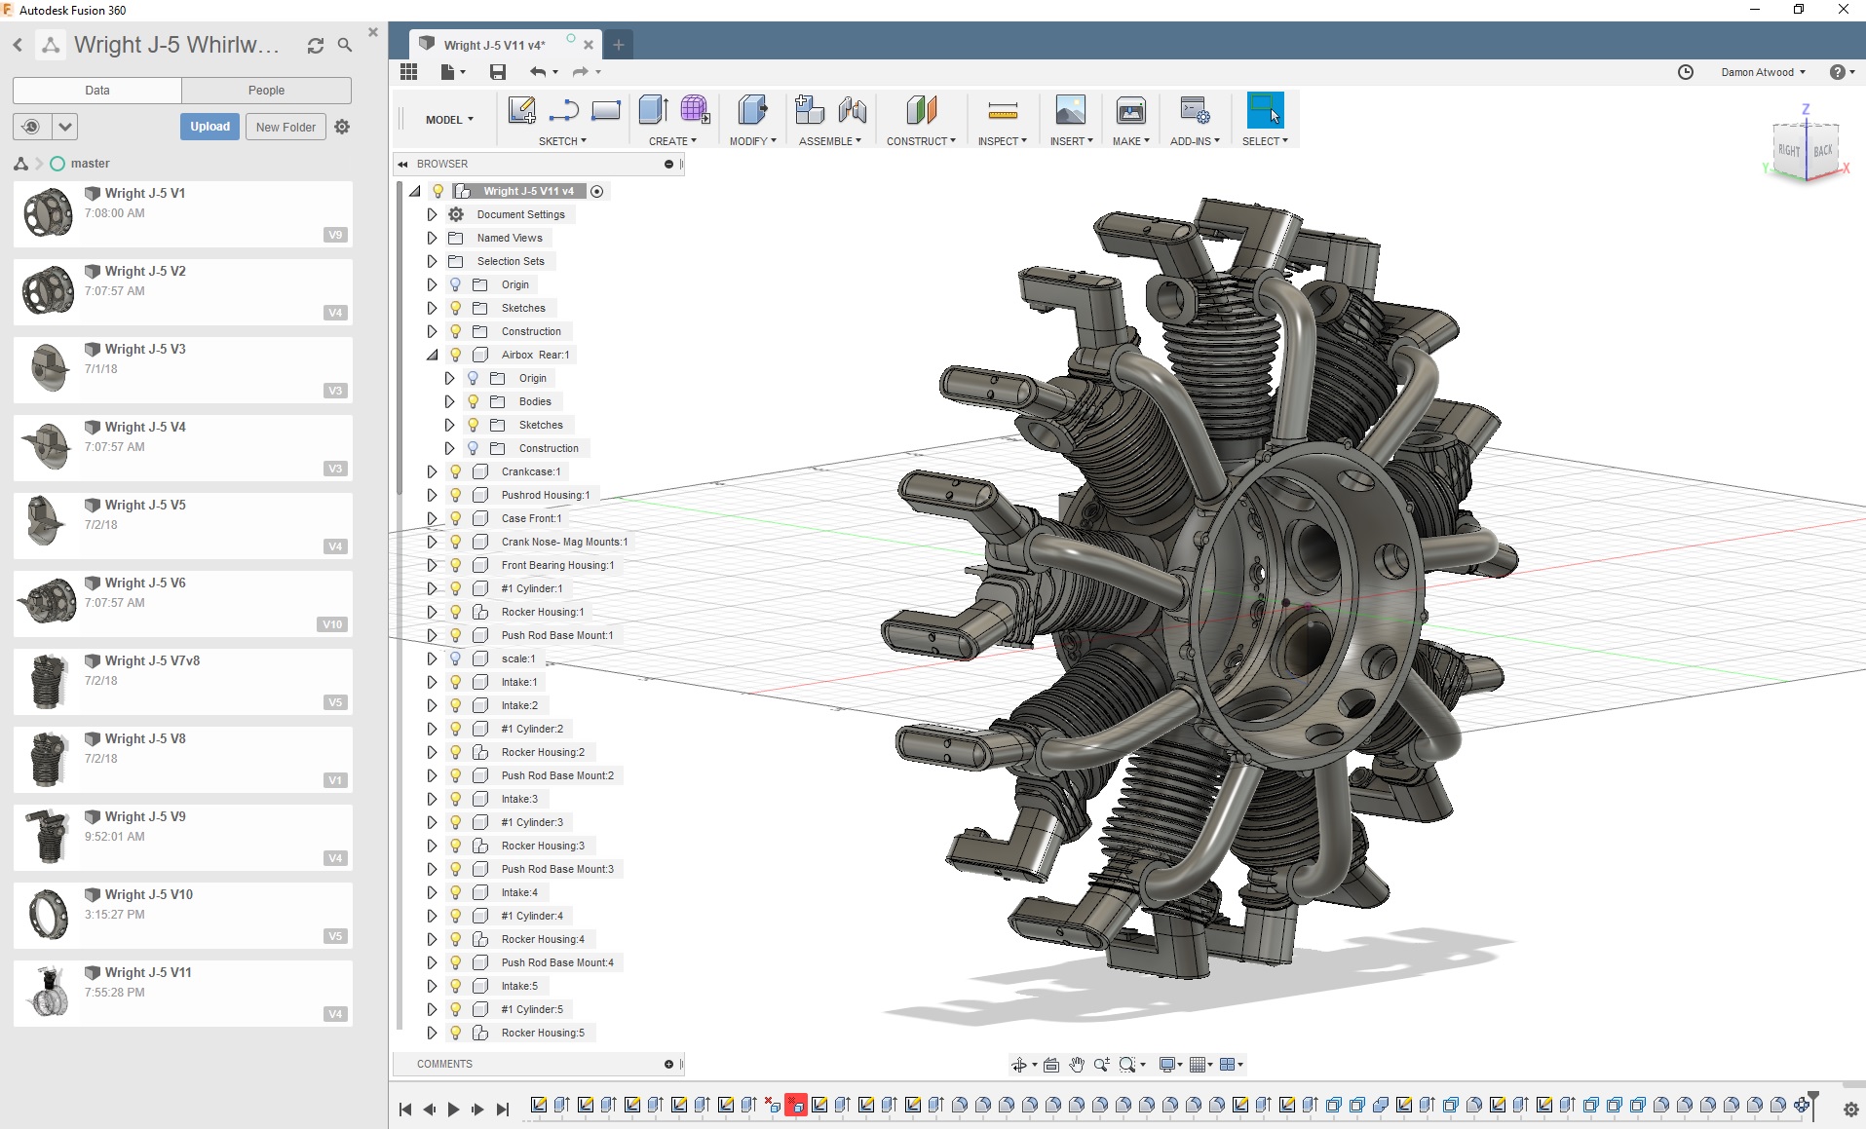
Task: Click the Joint tool icon
Action: (x=852, y=110)
